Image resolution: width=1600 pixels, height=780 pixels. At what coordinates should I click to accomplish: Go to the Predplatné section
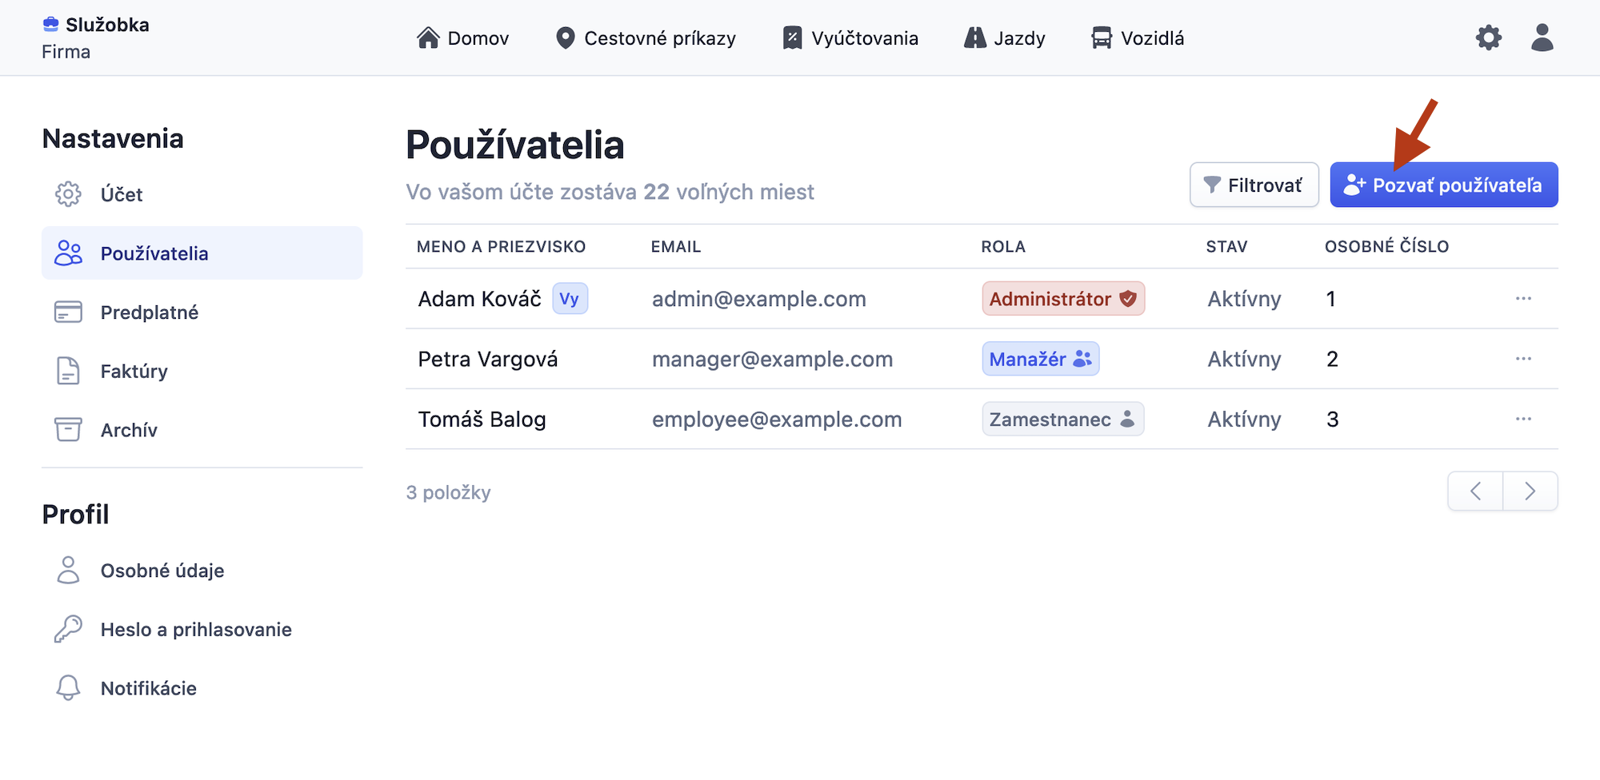coord(150,312)
